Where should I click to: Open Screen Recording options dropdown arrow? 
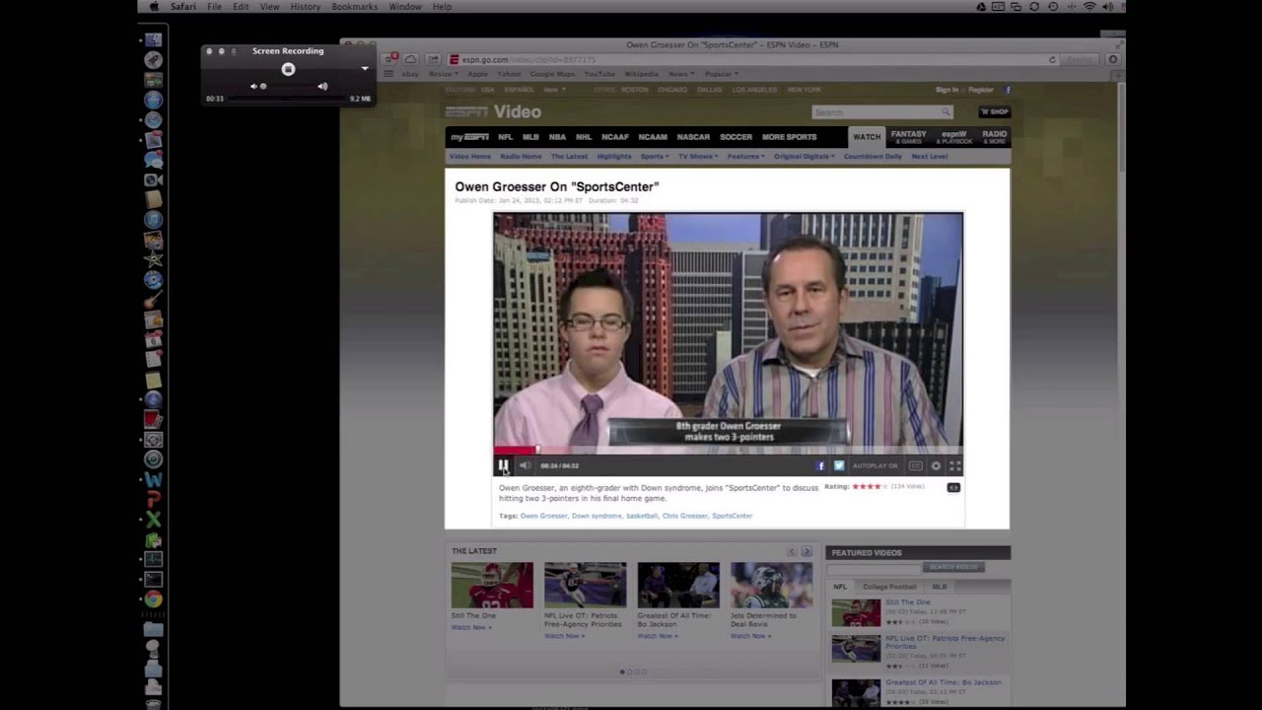(365, 69)
